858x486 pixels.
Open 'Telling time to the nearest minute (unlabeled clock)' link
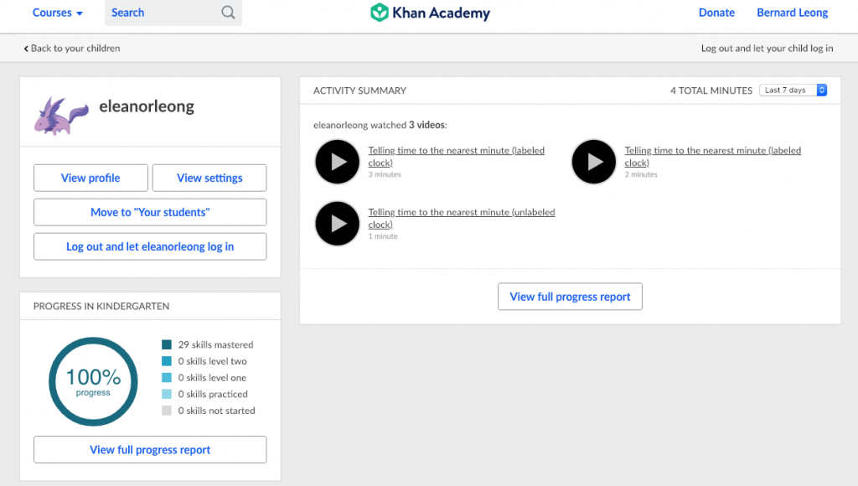(x=462, y=219)
